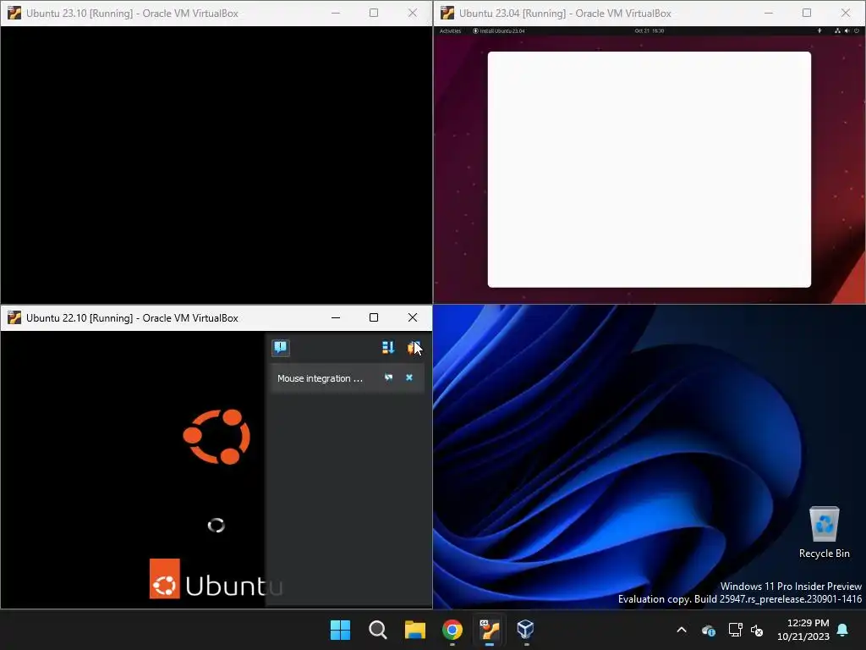Minimize the Ubuntu 22.10 VM window

pos(335,317)
